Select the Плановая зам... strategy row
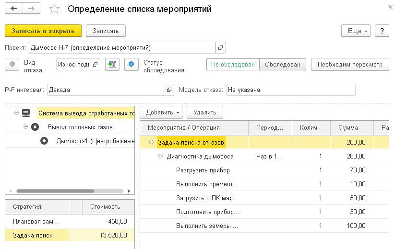The image size is (395, 249). click(70, 221)
